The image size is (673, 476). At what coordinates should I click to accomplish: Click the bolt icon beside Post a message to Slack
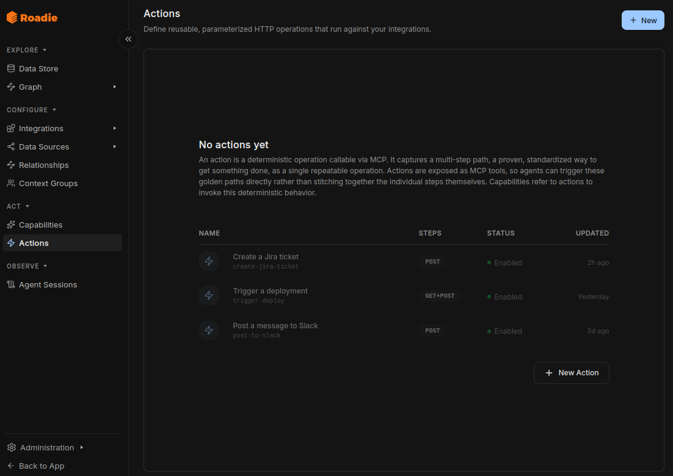pyautogui.click(x=209, y=330)
